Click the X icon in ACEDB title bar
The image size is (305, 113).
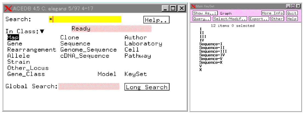8,8
